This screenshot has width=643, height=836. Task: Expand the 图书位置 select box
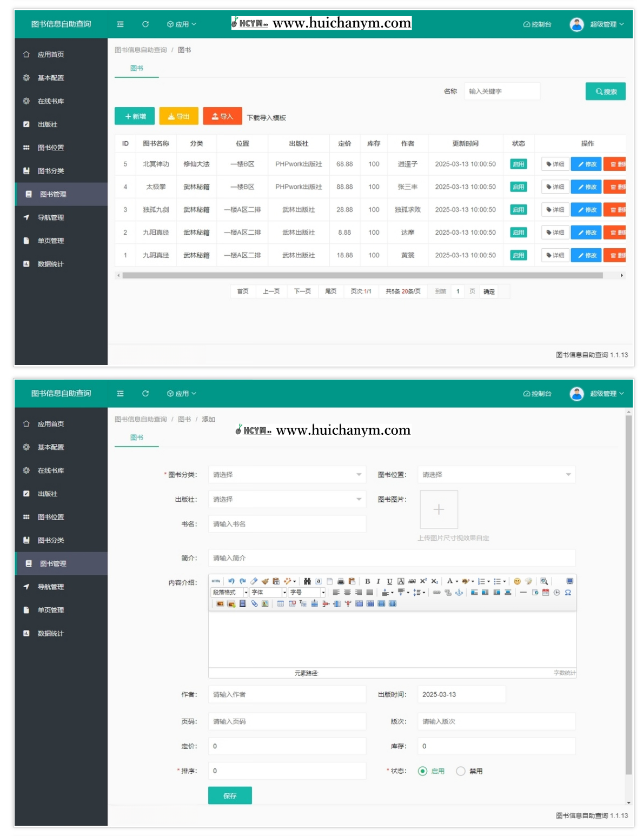click(x=496, y=475)
